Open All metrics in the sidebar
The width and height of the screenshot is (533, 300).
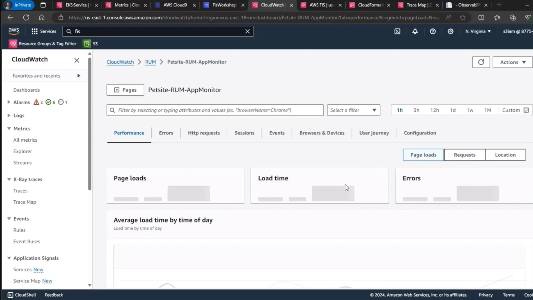25,140
